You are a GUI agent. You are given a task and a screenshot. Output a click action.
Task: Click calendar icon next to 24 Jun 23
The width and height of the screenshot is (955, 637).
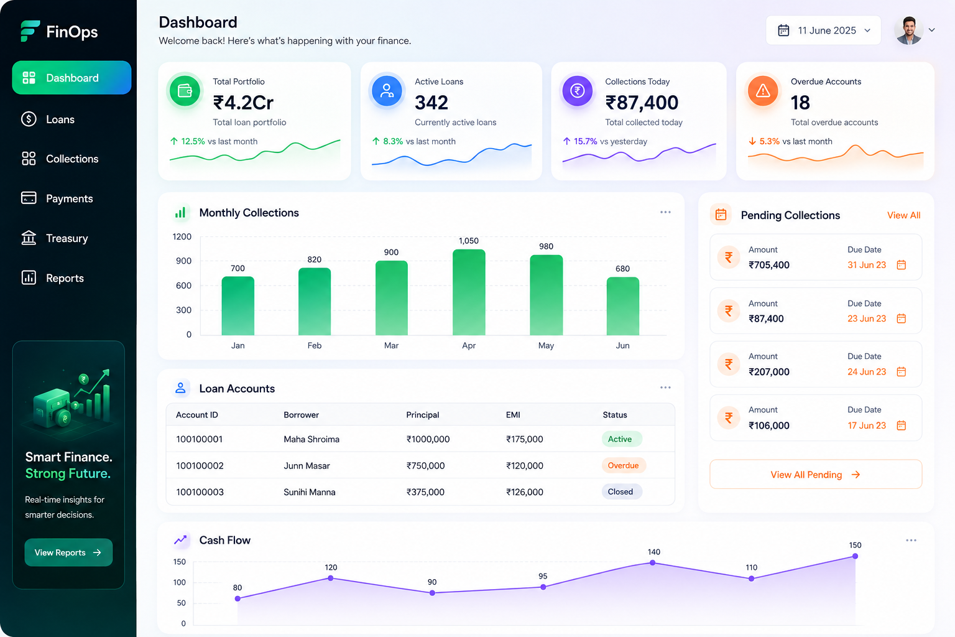[x=902, y=372]
